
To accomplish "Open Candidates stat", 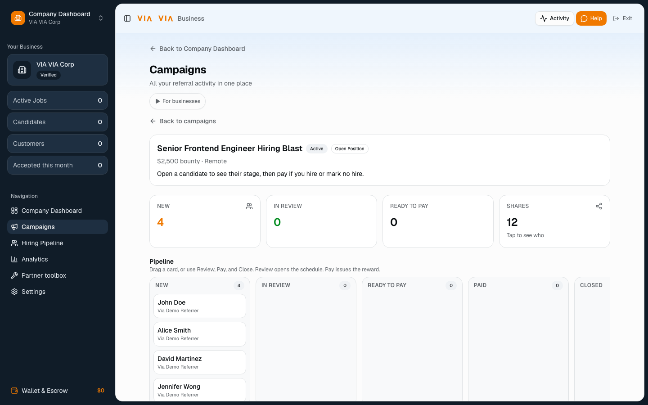I will [x=58, y=122].
